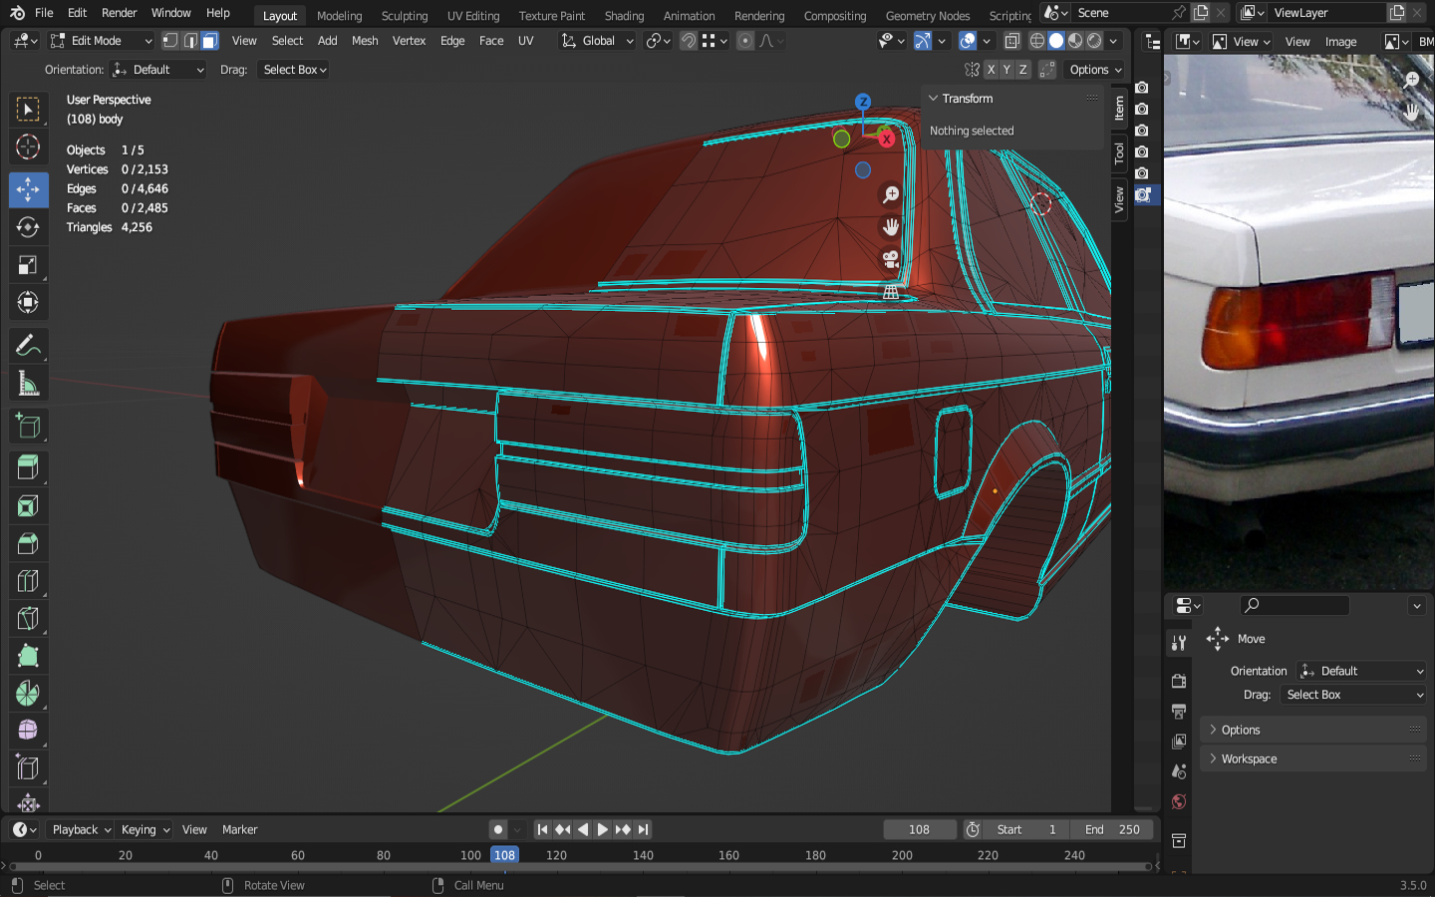Activate the 3D Cursor tool
The width and height of the screenshot is (1435, 897).
click(x=28, y=147)
